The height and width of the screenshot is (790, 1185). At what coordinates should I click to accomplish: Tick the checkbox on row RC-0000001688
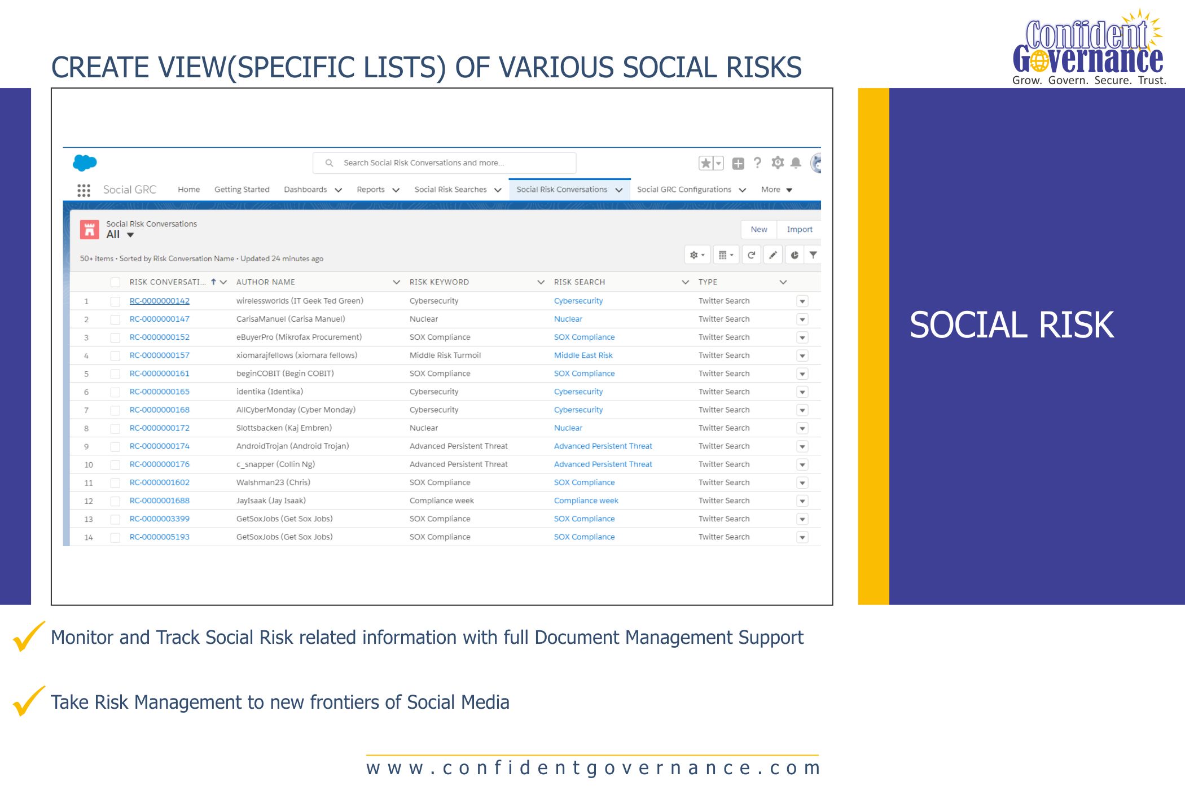tap(115, 501)
